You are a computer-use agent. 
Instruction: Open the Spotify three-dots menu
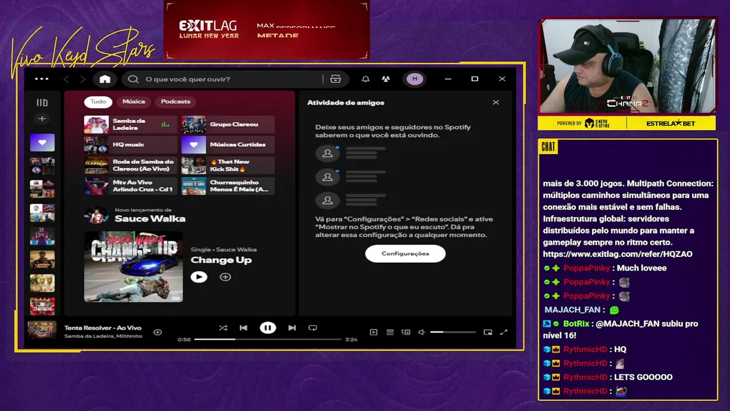pos(42,79)
